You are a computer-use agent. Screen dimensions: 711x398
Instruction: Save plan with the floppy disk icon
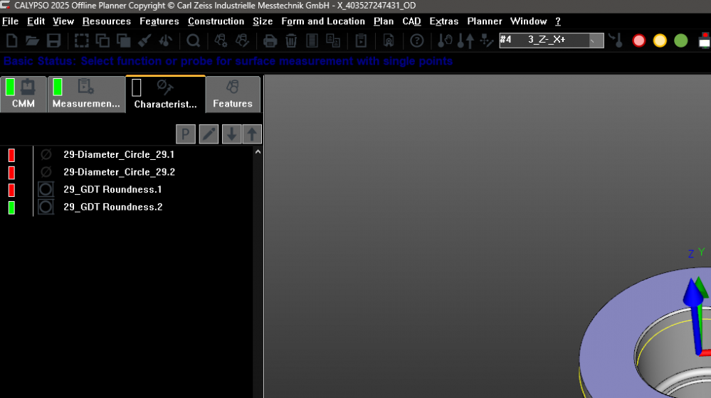coord(53,41)
